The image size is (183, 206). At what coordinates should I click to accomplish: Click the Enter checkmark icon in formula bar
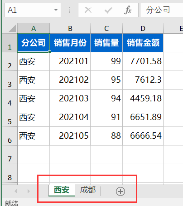[108, 10]
